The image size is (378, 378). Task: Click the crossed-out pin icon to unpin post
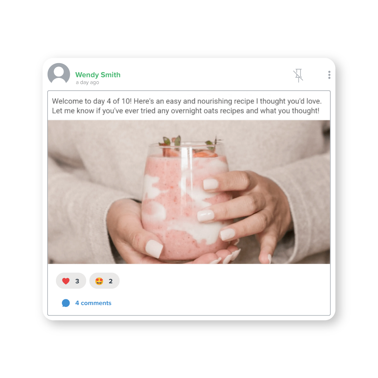point(298,75)
